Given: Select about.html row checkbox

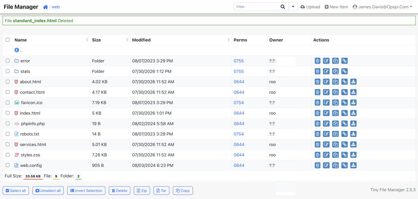Looking at the screenshot, I should 8,82.
